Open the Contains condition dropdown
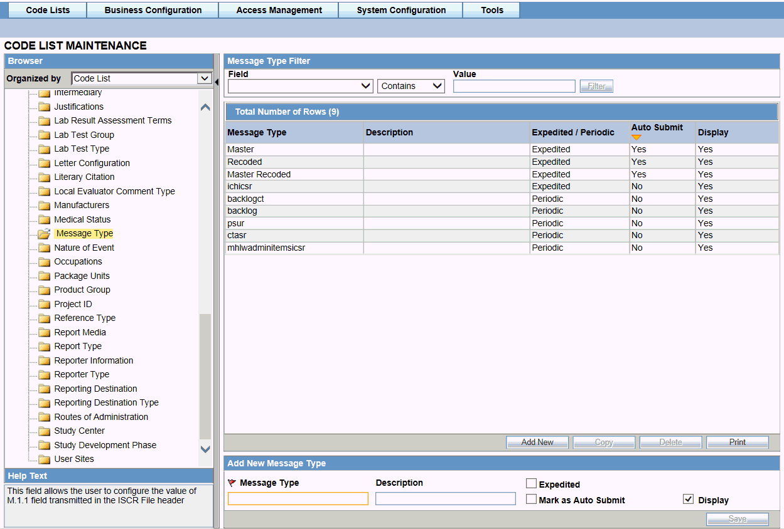 [x=411, y=86]
